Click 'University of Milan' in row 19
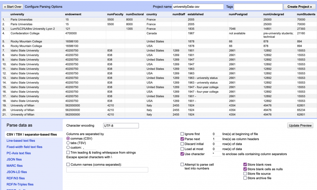Screen dimensions: 317x190 22,106
